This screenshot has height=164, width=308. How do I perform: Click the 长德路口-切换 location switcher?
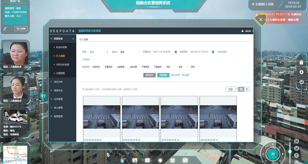pyautogui.click(x=264, y=4)
